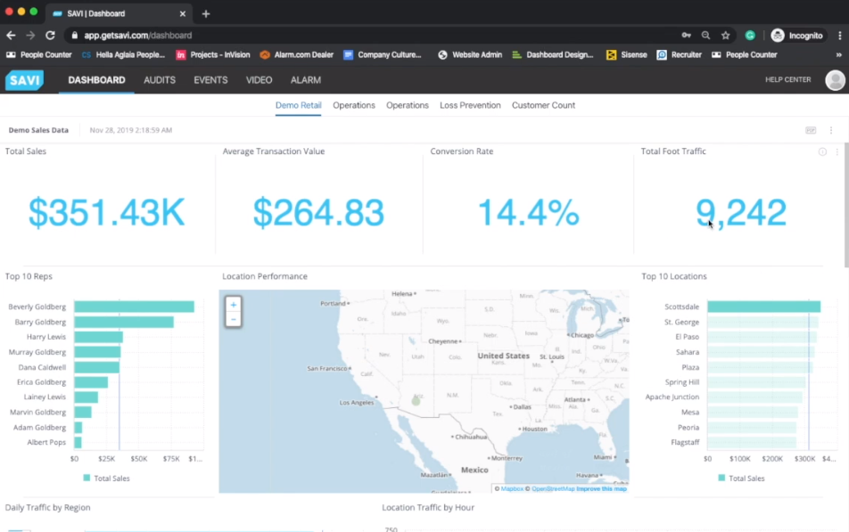The image size is (849, 532).
Task: Open the Grammarly extension icon
Action: (750, 35)
